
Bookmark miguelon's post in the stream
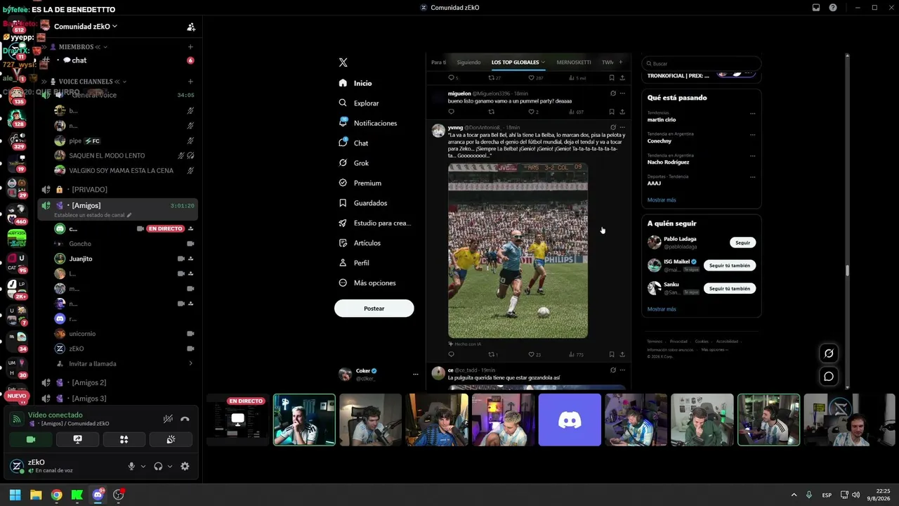click(x=612, y=112)
